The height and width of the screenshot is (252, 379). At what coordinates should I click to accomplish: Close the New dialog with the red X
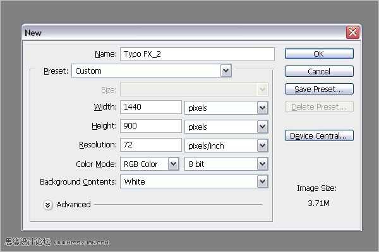coord(352,32)
